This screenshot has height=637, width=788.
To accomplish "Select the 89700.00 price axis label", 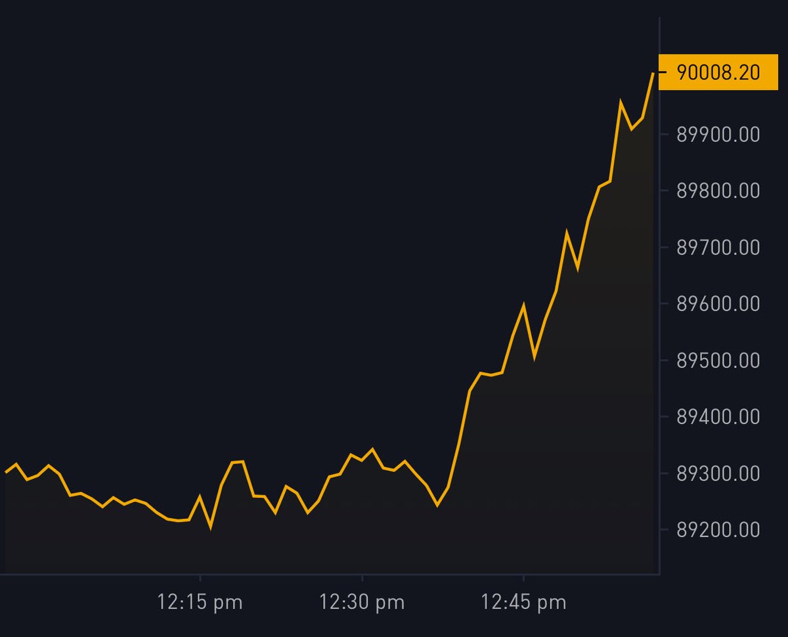I will click(718, 248).
